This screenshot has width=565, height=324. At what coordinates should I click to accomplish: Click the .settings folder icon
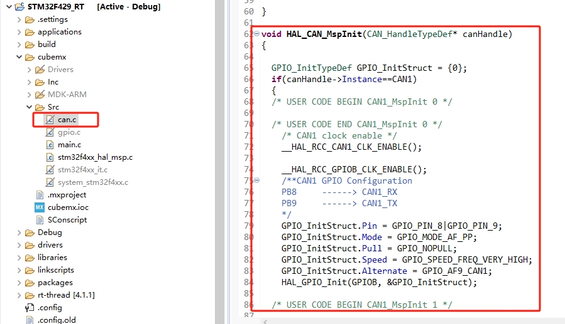(x=30, y=19)
